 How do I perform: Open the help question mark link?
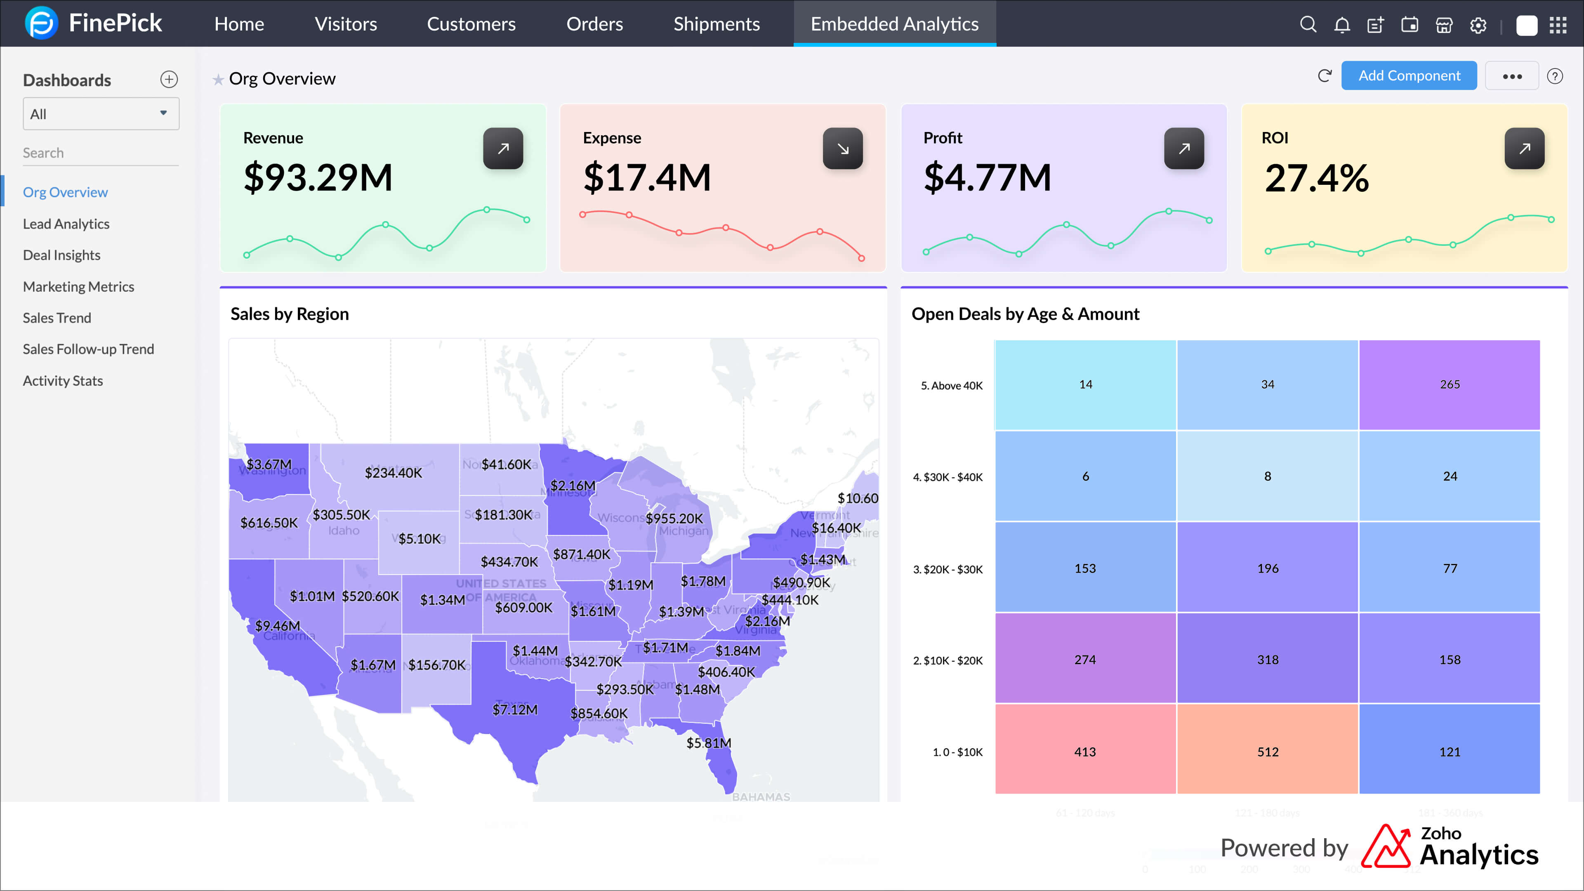click(x=1556, y=75)
